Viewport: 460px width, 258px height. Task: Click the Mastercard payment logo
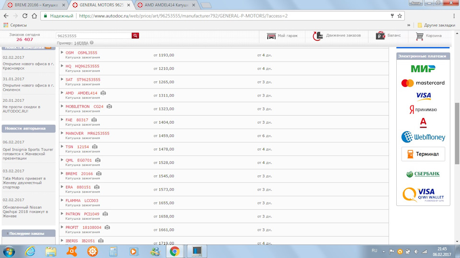(x=423, y=83)
